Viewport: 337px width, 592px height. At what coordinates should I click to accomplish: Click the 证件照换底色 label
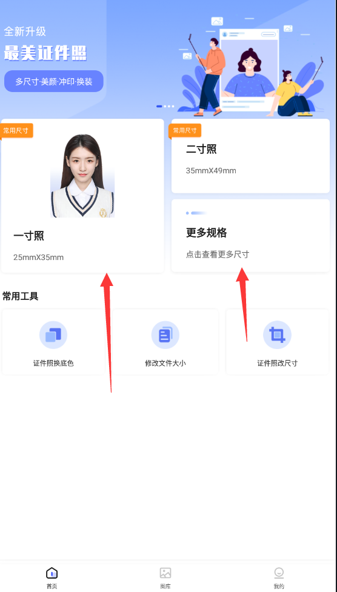[x=53, y=364]
